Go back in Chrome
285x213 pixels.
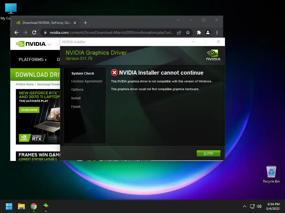click(16, 33)
